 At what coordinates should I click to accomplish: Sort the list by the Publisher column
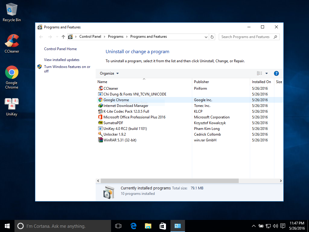pyautogui.click(x=221, y=82)
